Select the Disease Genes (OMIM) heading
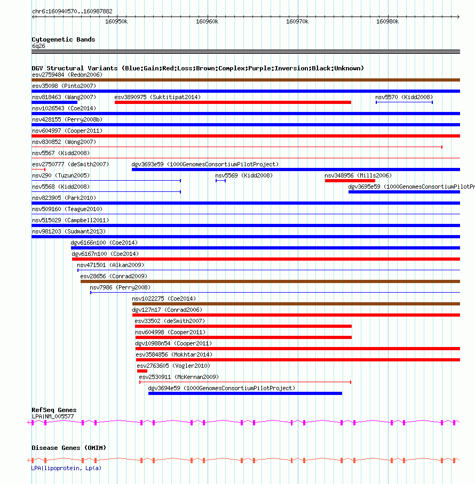This screenshot has width=475, height=484. tap(69, 448)
